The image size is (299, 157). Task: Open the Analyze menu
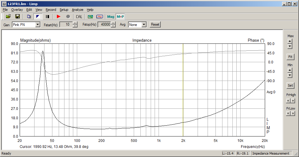click(77, 10)
